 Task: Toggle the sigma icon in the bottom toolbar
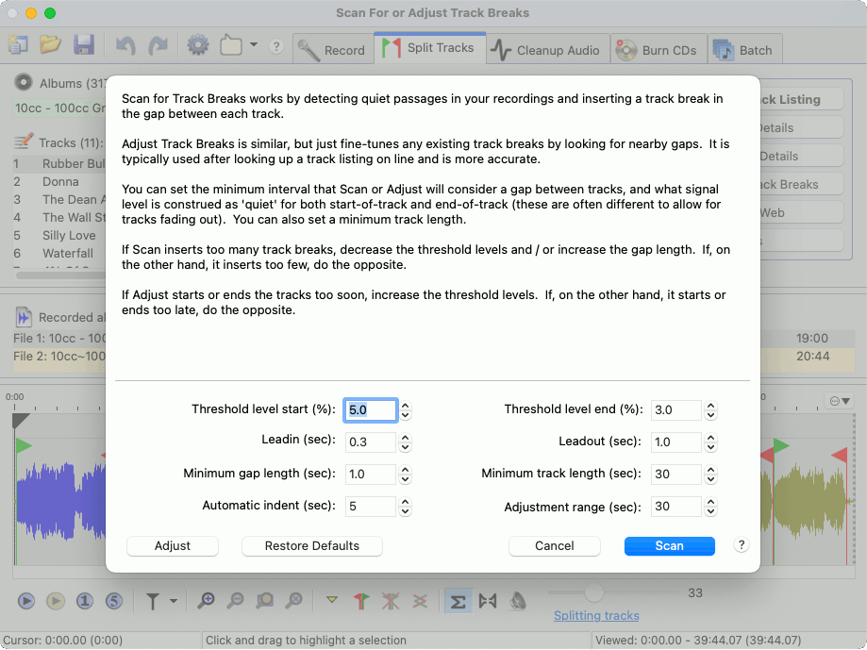(459, 600)
